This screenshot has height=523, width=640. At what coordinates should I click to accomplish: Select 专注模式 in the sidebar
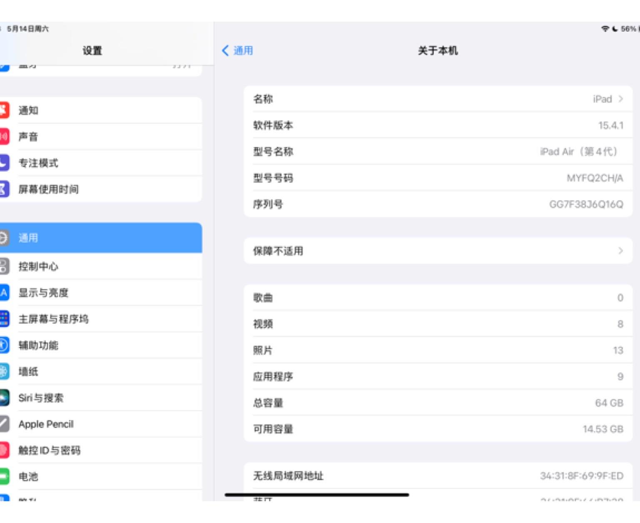point(101,163)
